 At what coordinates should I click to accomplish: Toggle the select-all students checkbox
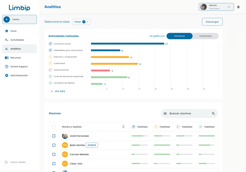tap(54, 127)
